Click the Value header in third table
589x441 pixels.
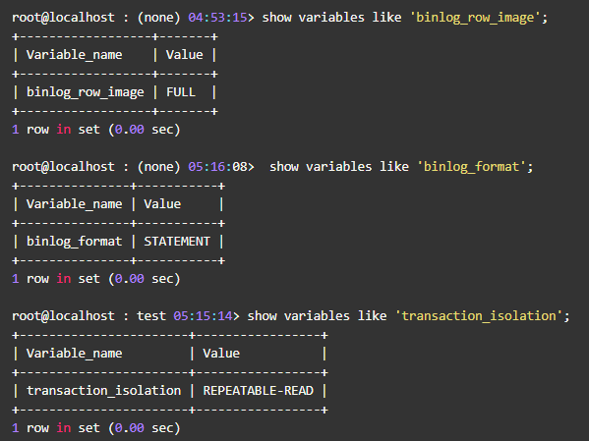[221, 354]
